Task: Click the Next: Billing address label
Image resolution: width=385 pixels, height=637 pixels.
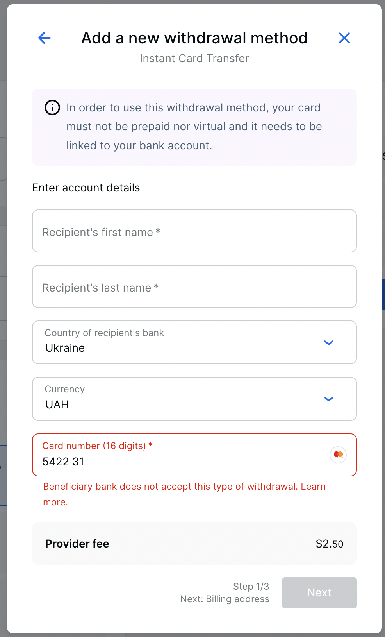Action: coord(225,599)
